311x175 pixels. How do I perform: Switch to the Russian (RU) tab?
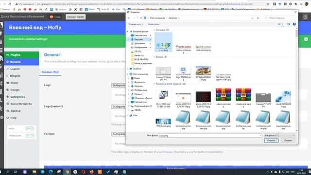coord(50,72)
